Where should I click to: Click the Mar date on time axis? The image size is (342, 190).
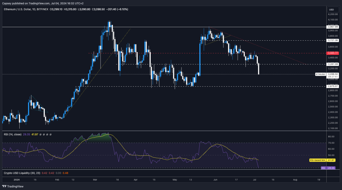95,179
